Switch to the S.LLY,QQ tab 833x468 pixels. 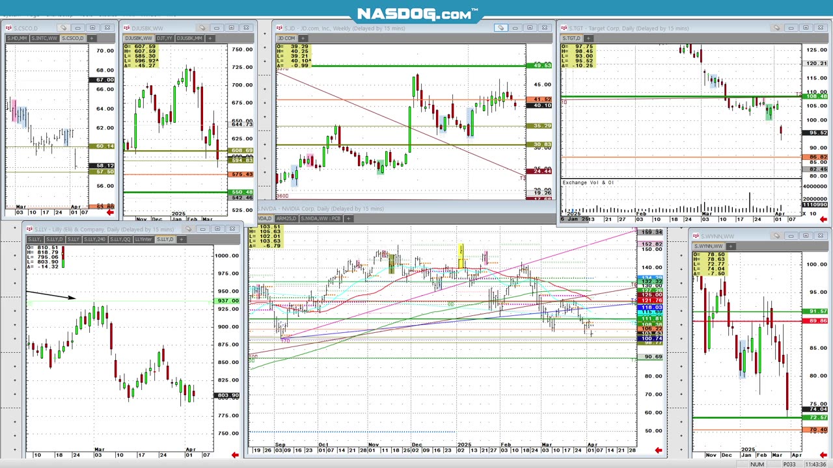click(x=120, y=239)
